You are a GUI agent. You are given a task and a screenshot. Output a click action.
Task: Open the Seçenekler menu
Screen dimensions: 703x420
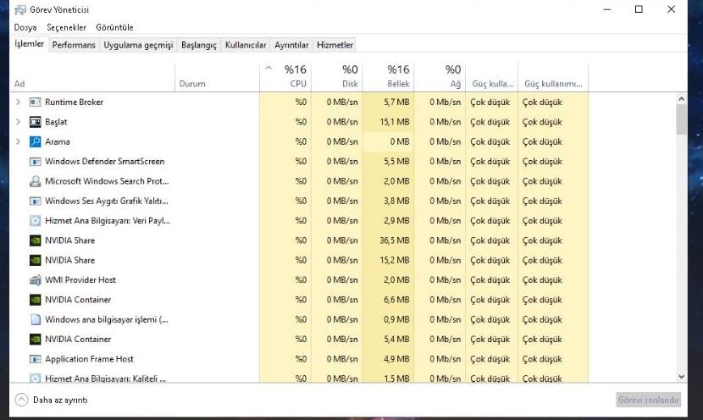coord(66,27)
